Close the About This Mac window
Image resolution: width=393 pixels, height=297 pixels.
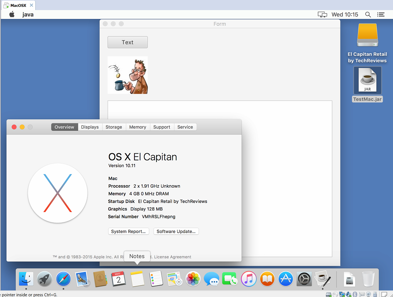pos(14,127)
